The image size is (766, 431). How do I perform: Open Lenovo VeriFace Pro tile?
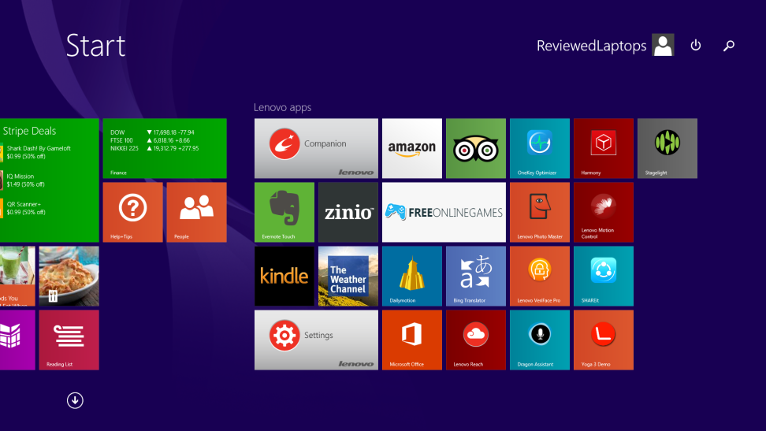click(540, 276)
